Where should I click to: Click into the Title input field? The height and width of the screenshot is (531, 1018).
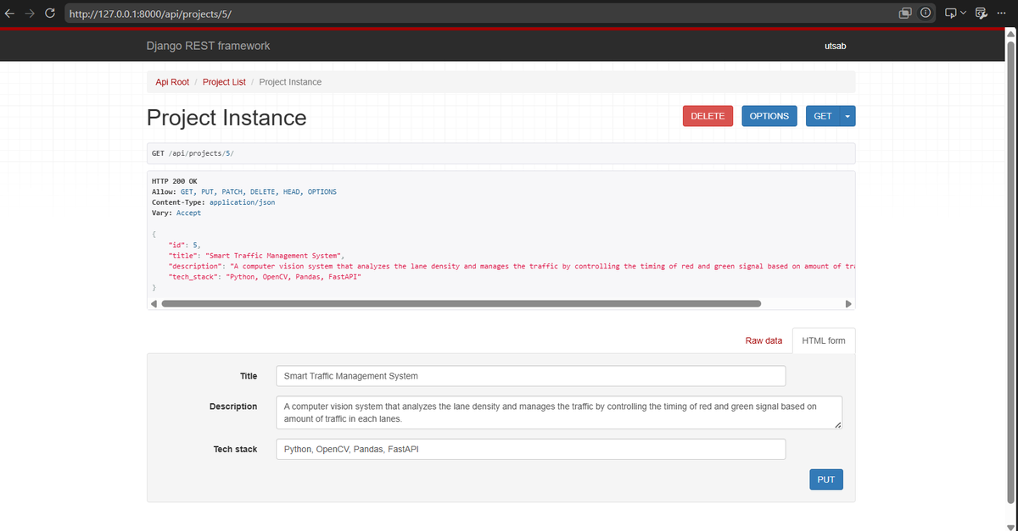[x=531, y=376]
